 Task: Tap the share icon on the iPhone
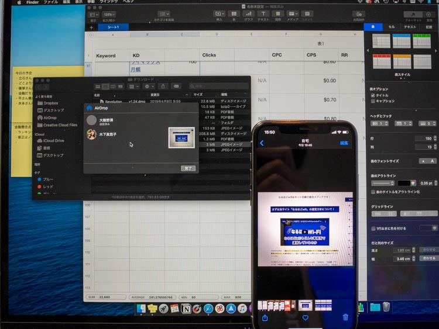click(265, 318)
